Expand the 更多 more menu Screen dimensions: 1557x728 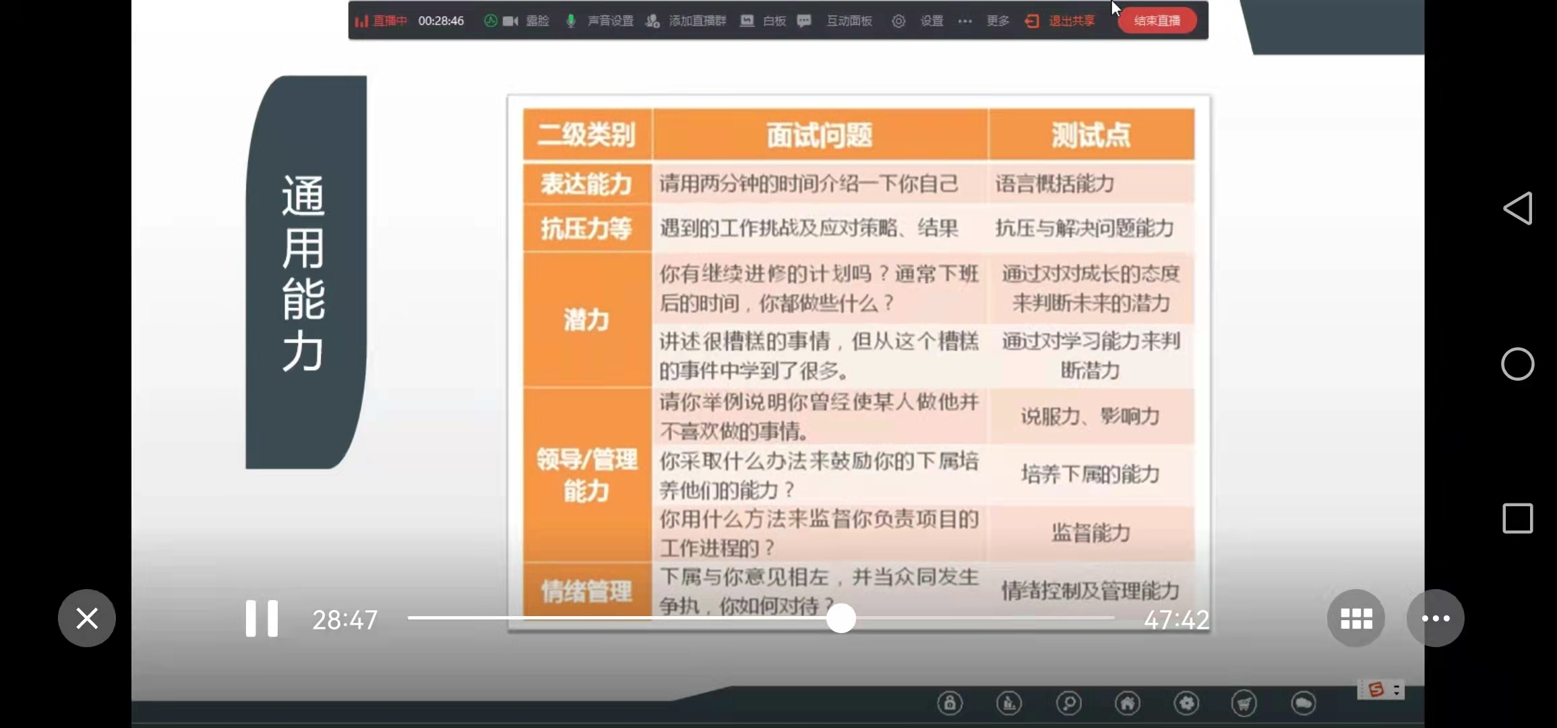coord(985,21)
